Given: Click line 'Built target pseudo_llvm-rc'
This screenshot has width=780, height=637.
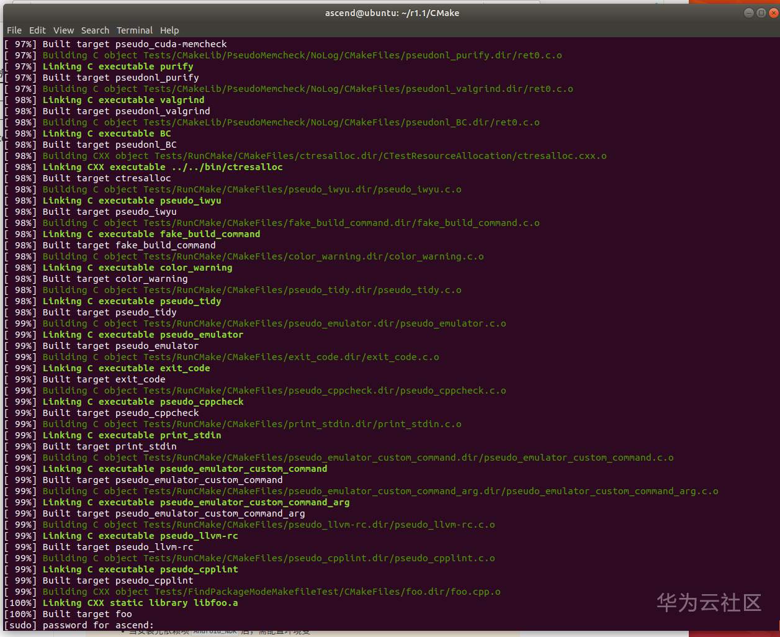Looking at the screenshot, I should click(99, 547).
